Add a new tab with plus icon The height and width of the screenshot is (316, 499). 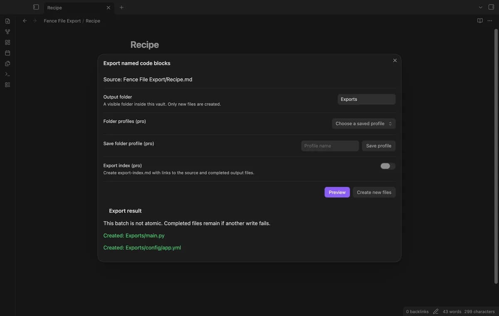click(x=121, y=7)
